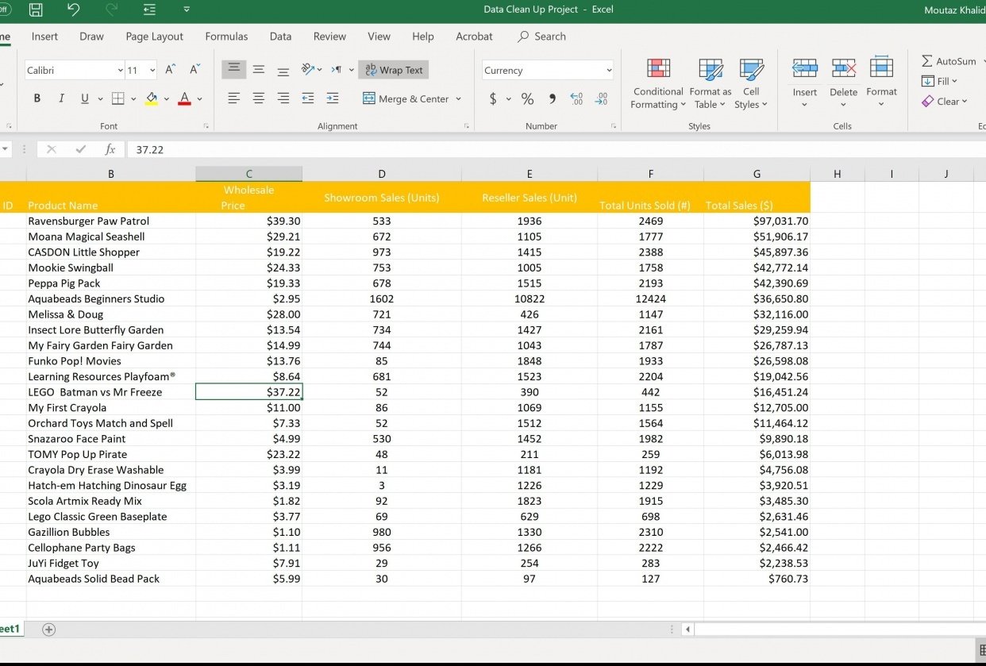This screenshot has height=666, width=986.
Task: Click the AutoSum button
Action: point(949,61)
